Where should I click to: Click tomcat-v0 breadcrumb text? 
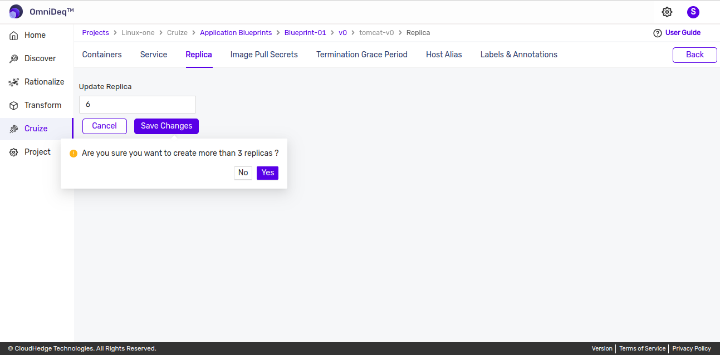point(376,33)
